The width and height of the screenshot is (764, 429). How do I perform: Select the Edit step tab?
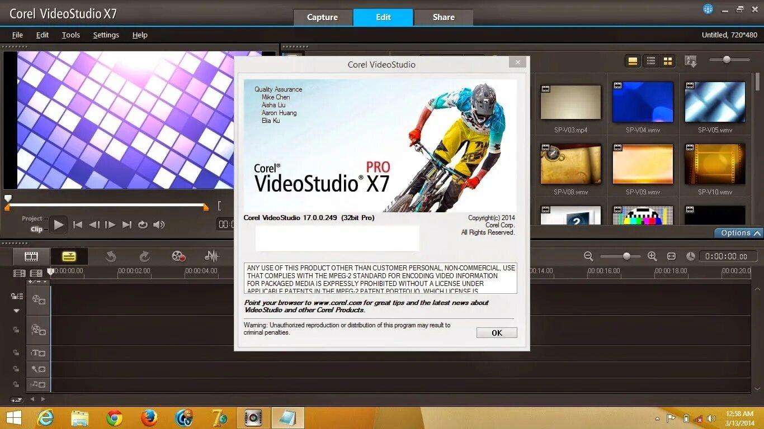tap(383, 17)
